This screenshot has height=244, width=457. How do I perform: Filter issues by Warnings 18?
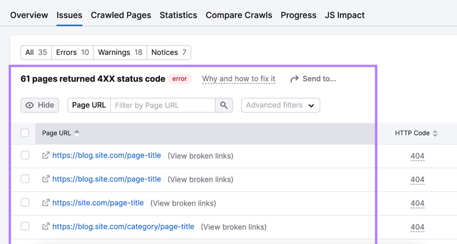pyautogui.click(x=119, y=53)
